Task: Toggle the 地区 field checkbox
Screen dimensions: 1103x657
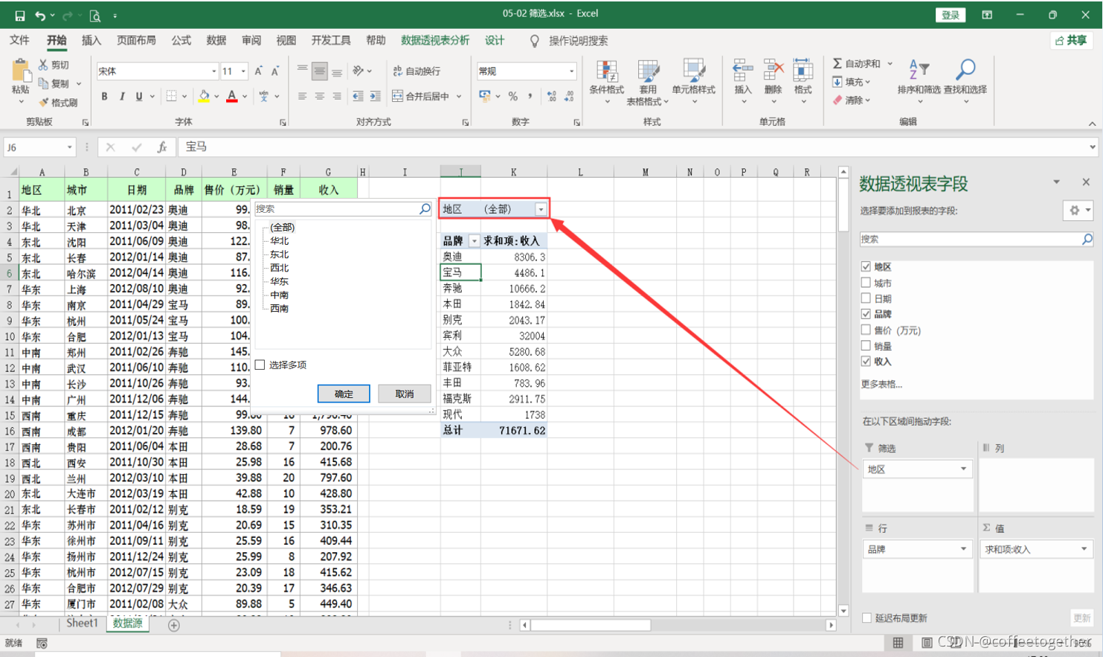Action: 866,266
